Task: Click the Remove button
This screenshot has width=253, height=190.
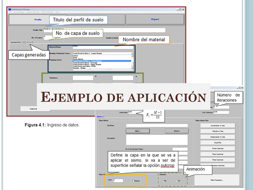Action: coord(177,131)
